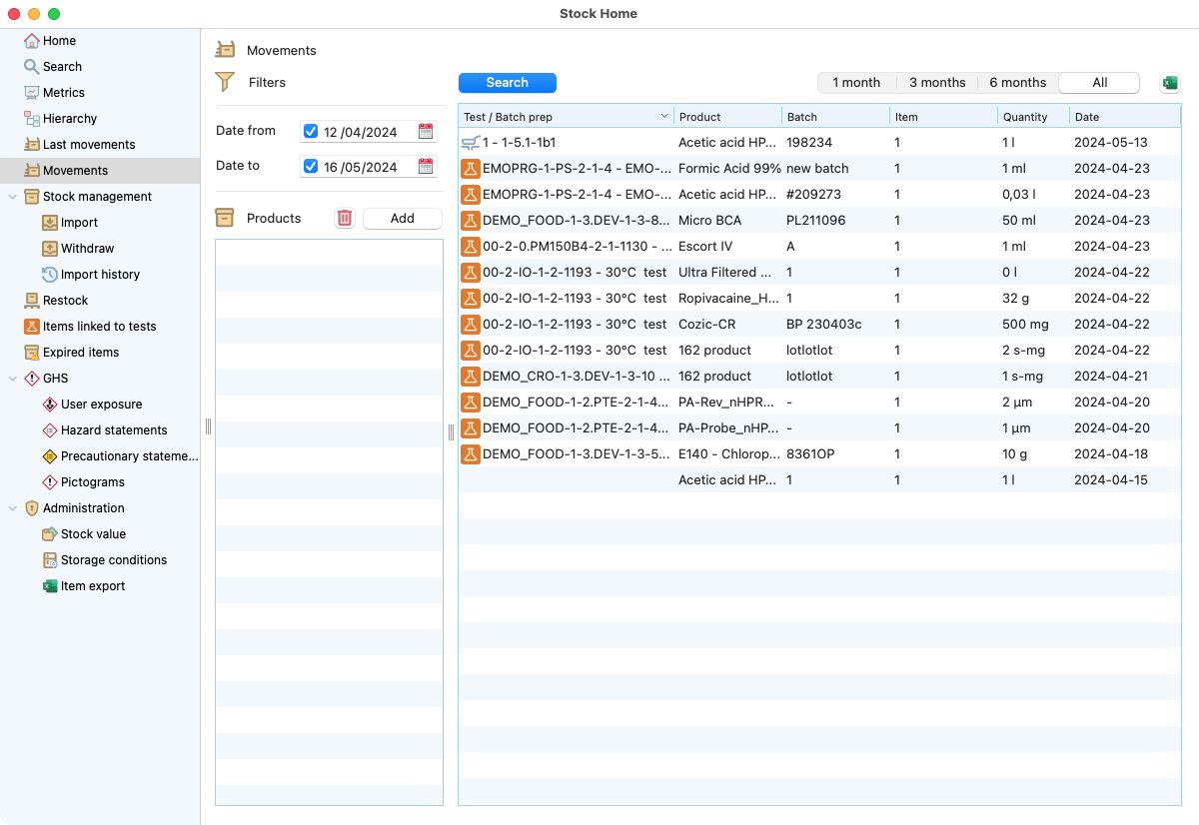1199x825 pixels.
Task: Click cart icon on 1 - 1-5.1-1b1 row
Action: click(x=471, y=143)
